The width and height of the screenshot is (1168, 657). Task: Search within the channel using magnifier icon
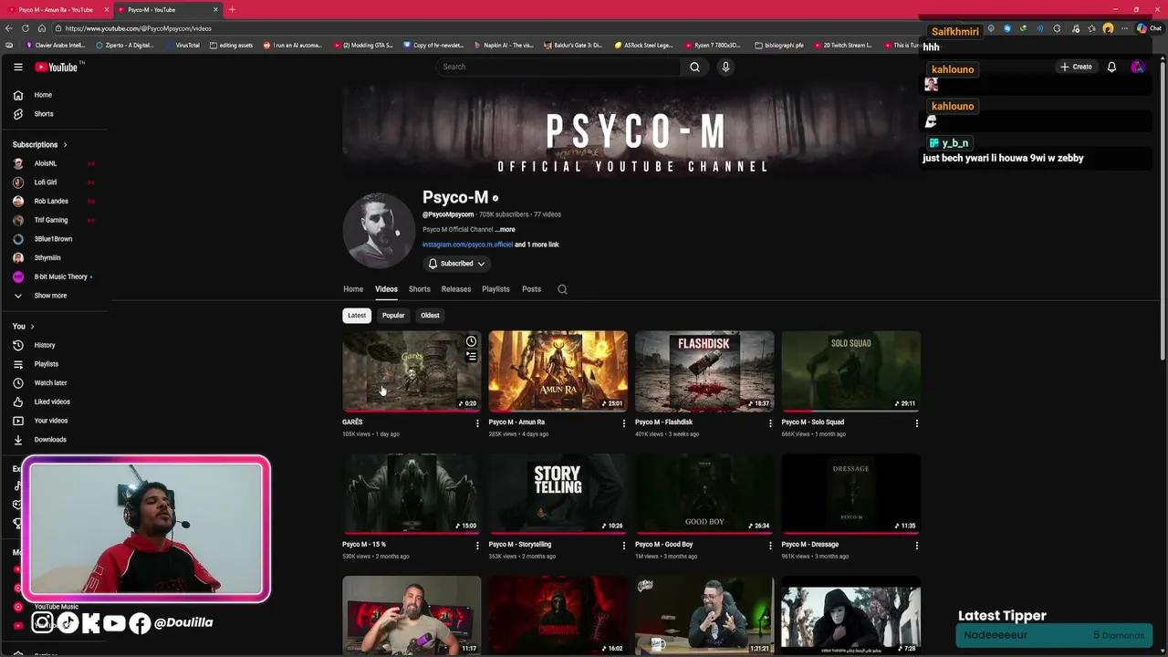562,289
